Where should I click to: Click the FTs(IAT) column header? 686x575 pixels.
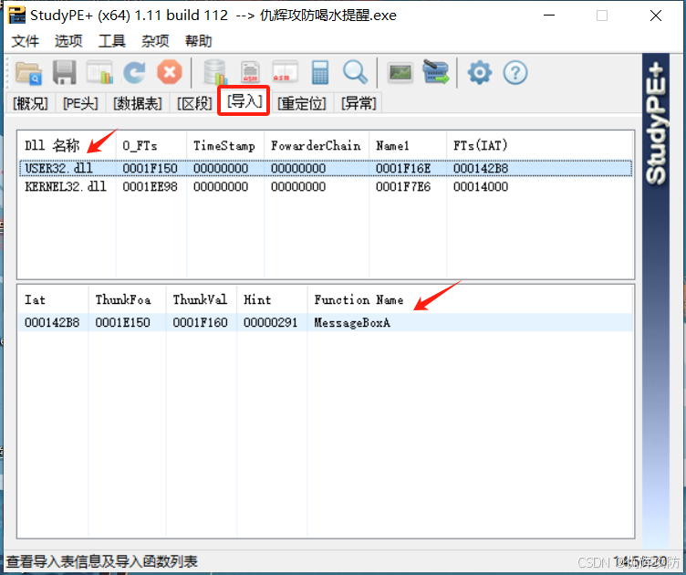click(540, 146)
